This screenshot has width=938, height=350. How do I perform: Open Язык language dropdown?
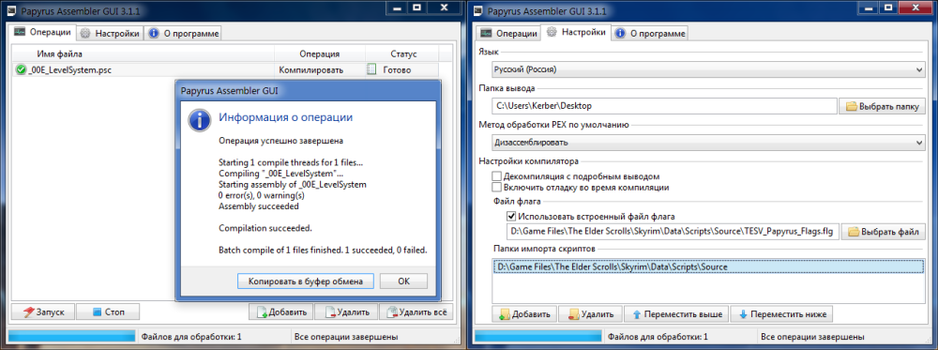(708, 70)
